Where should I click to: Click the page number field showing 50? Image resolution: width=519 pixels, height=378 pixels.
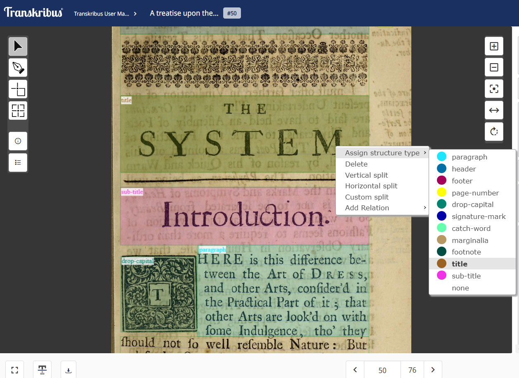coord(382,370)
